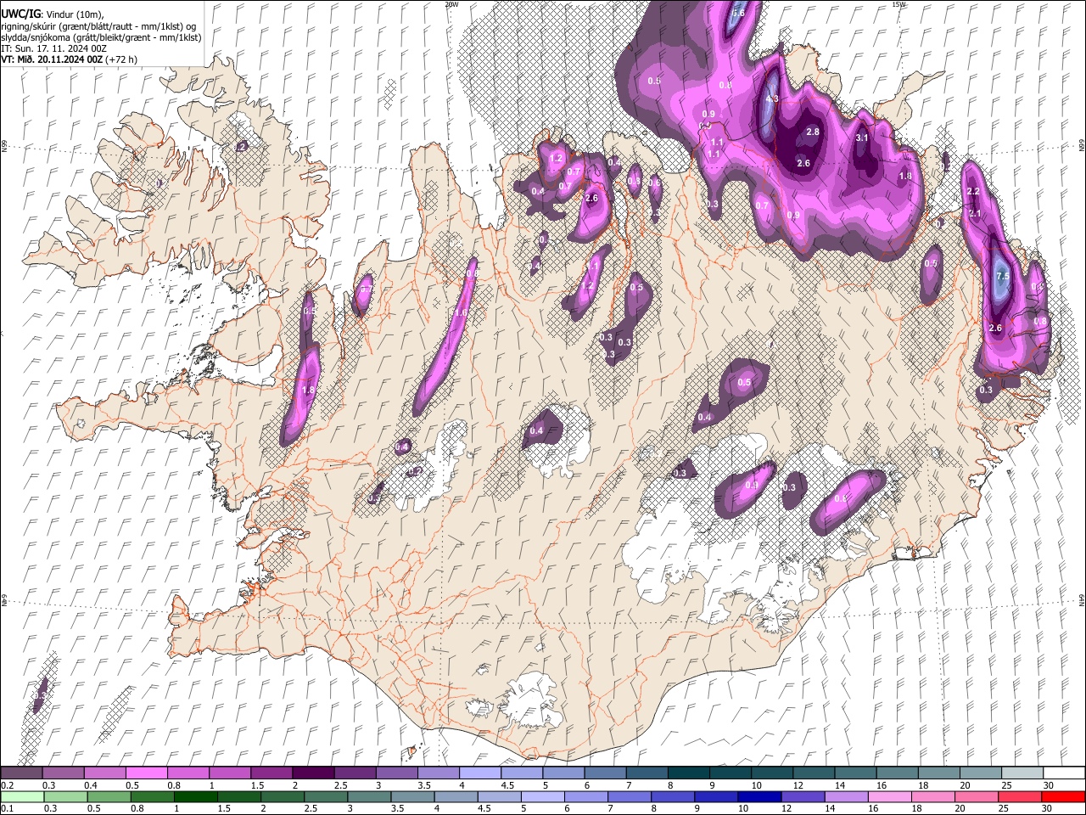Select dark purple 2 swatch in the snow legend
This screenshot has height=815, width=1086.
click(313, 773)
